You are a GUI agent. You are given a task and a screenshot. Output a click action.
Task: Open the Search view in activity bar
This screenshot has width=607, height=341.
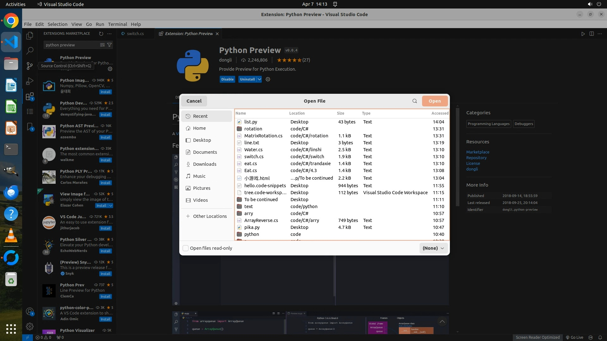pos(30,51)
